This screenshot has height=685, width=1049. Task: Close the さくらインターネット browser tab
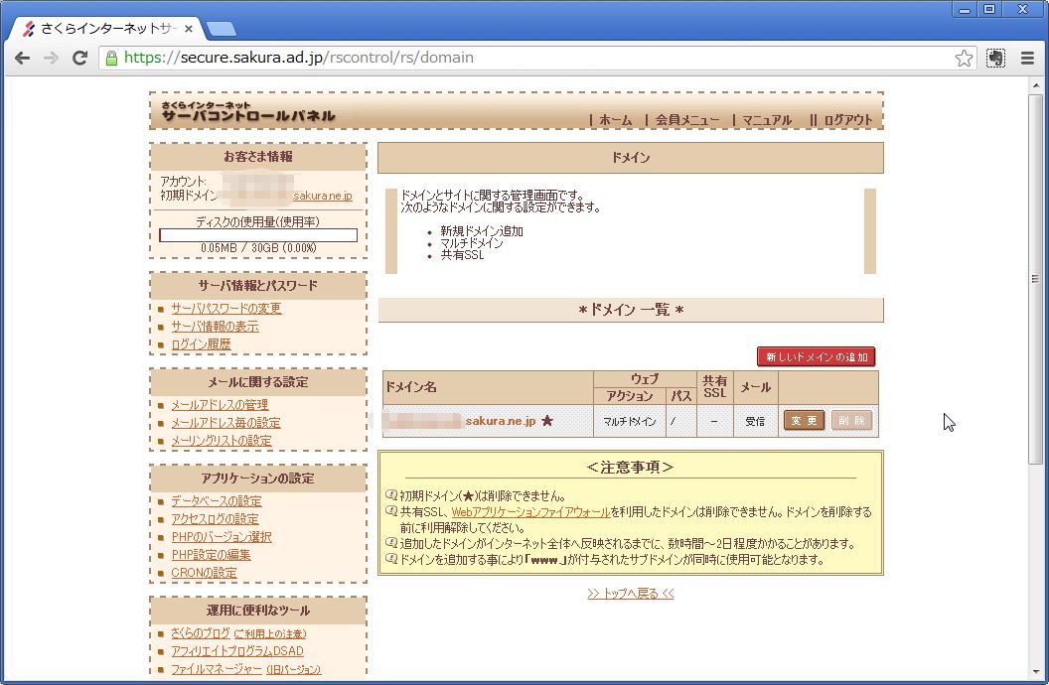point(189,29)
